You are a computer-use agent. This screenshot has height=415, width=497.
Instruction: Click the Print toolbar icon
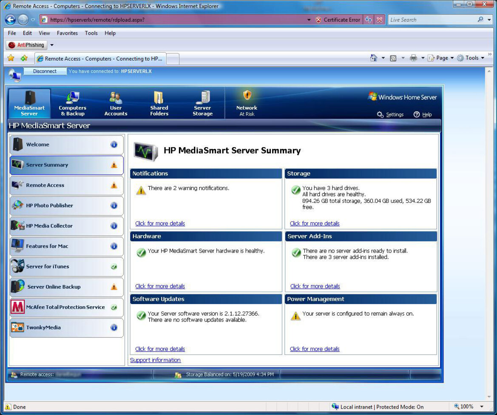tap(413, 58)
